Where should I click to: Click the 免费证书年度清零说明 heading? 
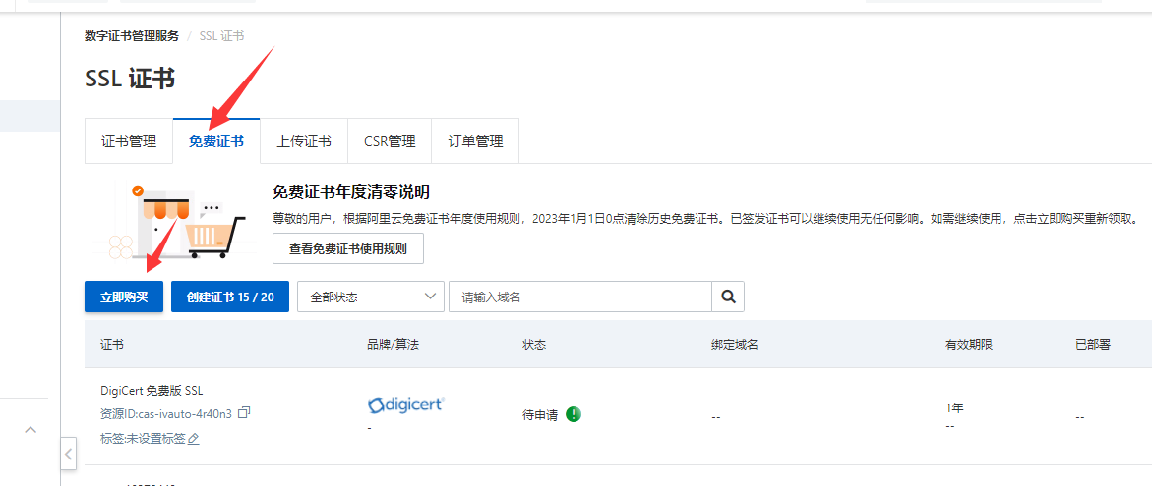[x=351, y=192]
